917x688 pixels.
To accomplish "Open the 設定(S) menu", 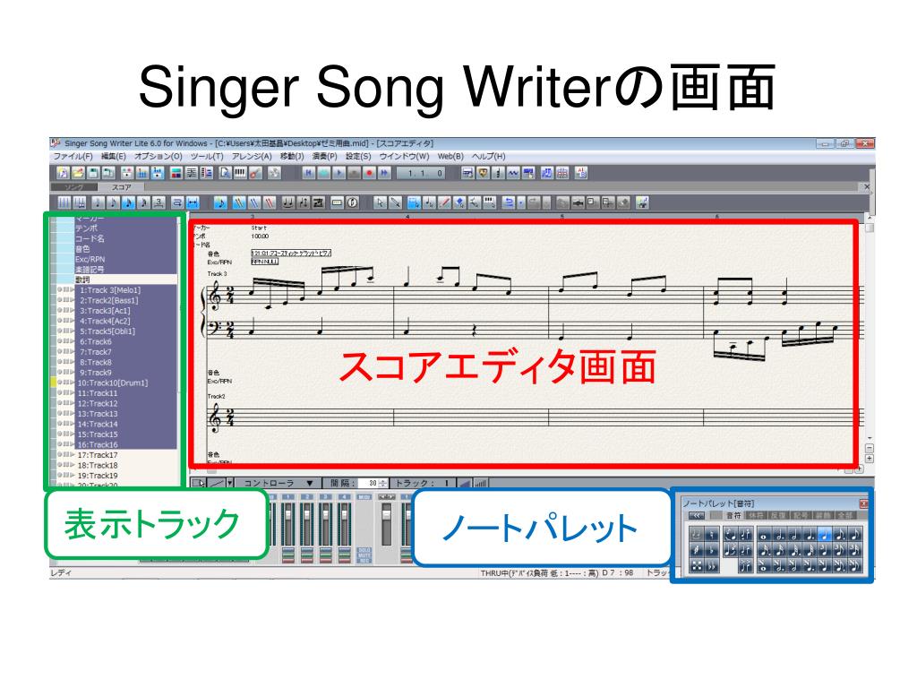I will (x=358, y=157).
